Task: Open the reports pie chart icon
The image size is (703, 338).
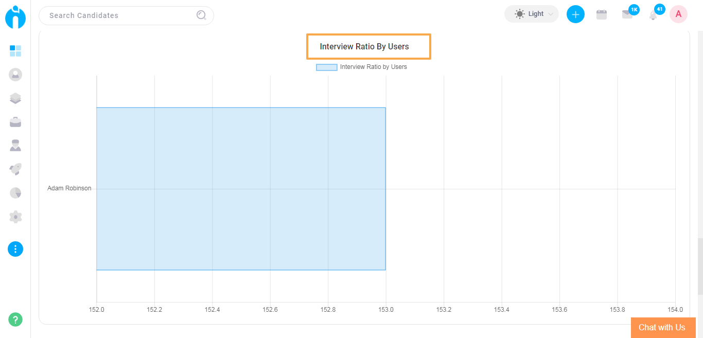Action: 15,192
